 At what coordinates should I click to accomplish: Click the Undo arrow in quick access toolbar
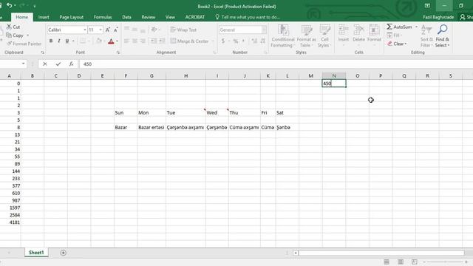[x=10, y=5]
